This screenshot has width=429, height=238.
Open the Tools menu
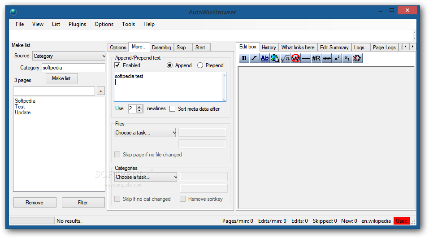pos(128,24)
